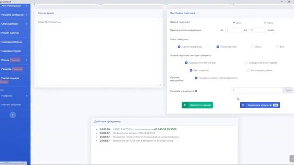Uncheck the Администраторы checkbox
This screenshot has width=294, height=165.
tap(179, 47)
